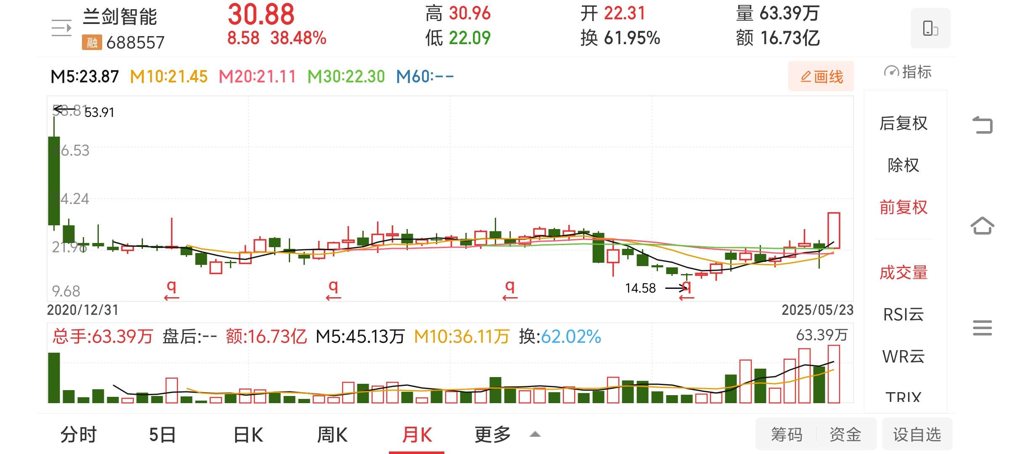Go to home via house icon
Viewport: 1009px width, 454px height.
pos(983,226)
